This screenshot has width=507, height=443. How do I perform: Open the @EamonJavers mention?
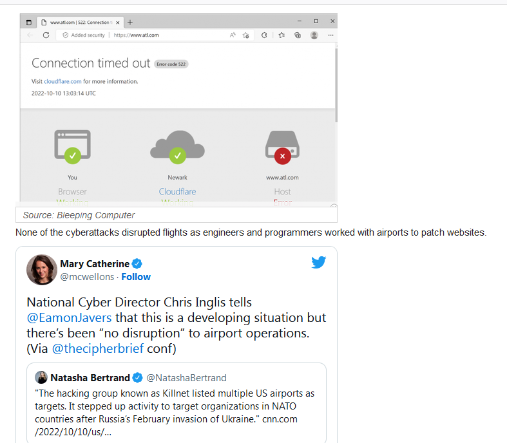point(69,317)
